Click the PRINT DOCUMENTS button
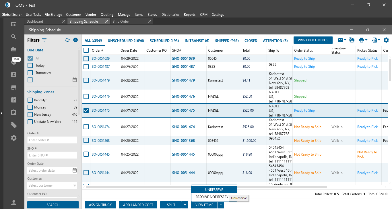The image size is (392, 209). pos(313,40)
